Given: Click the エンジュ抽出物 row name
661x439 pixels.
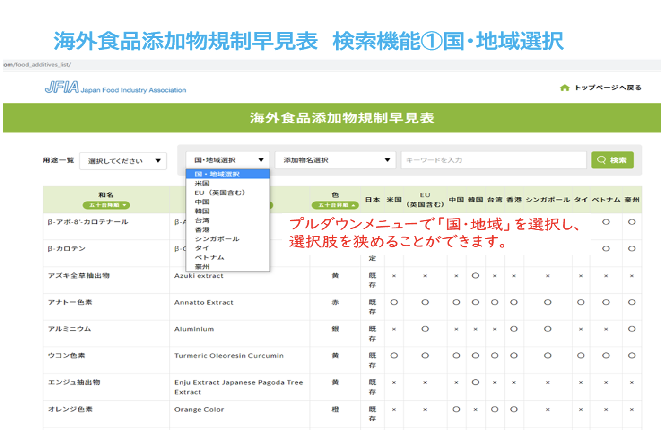Looking at the screenshot, I should 74,382.
